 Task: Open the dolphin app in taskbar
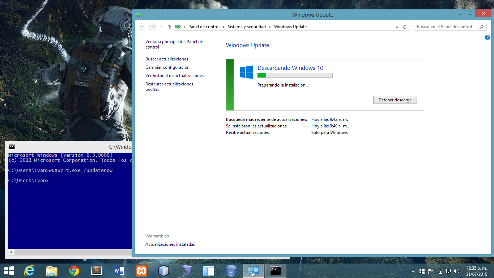click(x=186, y=271)
